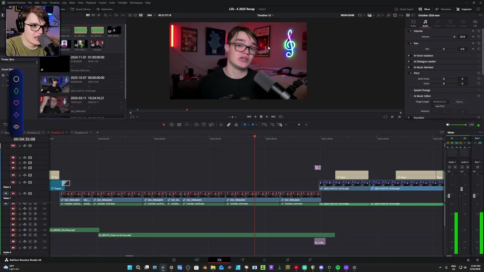This screenshot has width=484, height=272.
Task: Switch to the Timeline 22 tab
Action: click(33, 133)
